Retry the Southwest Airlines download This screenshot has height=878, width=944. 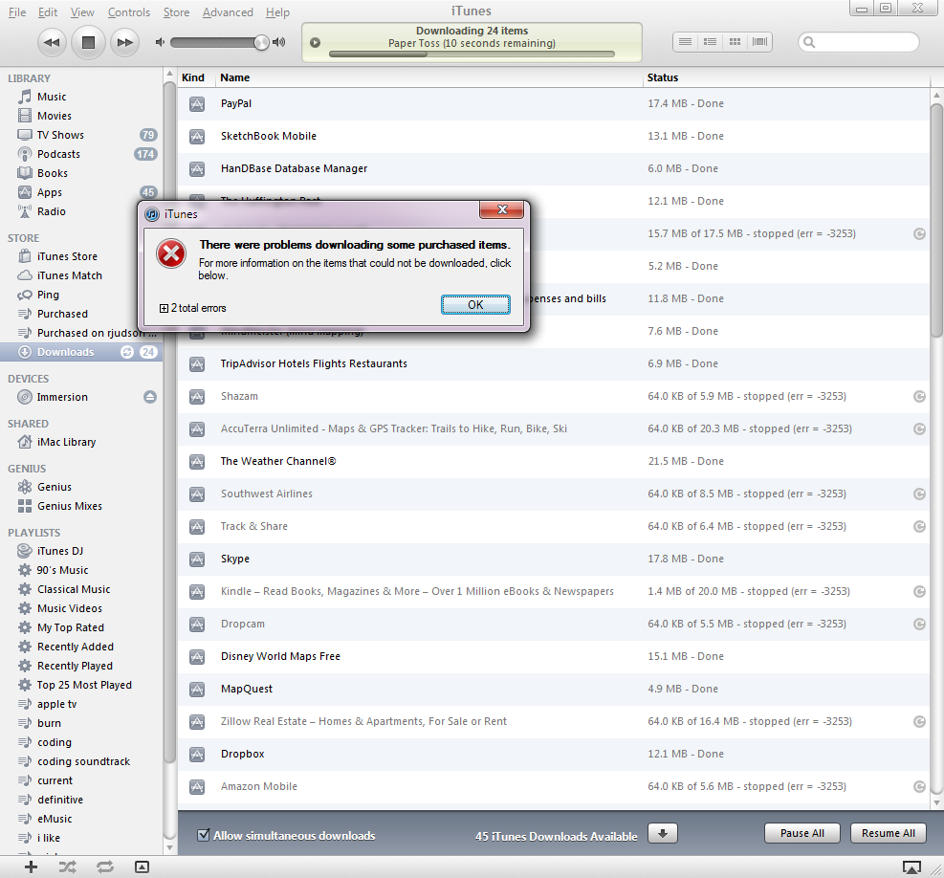(919, 494)
